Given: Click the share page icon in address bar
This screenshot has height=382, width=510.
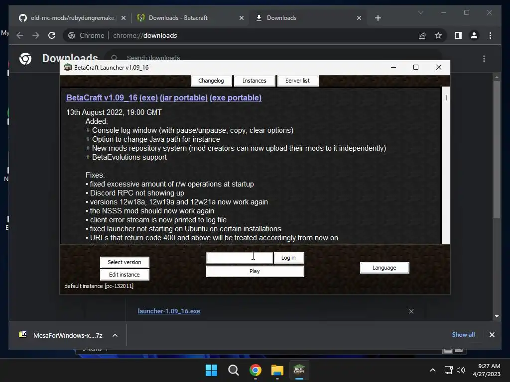Looking at the screenshot, I should pos(422,35).
